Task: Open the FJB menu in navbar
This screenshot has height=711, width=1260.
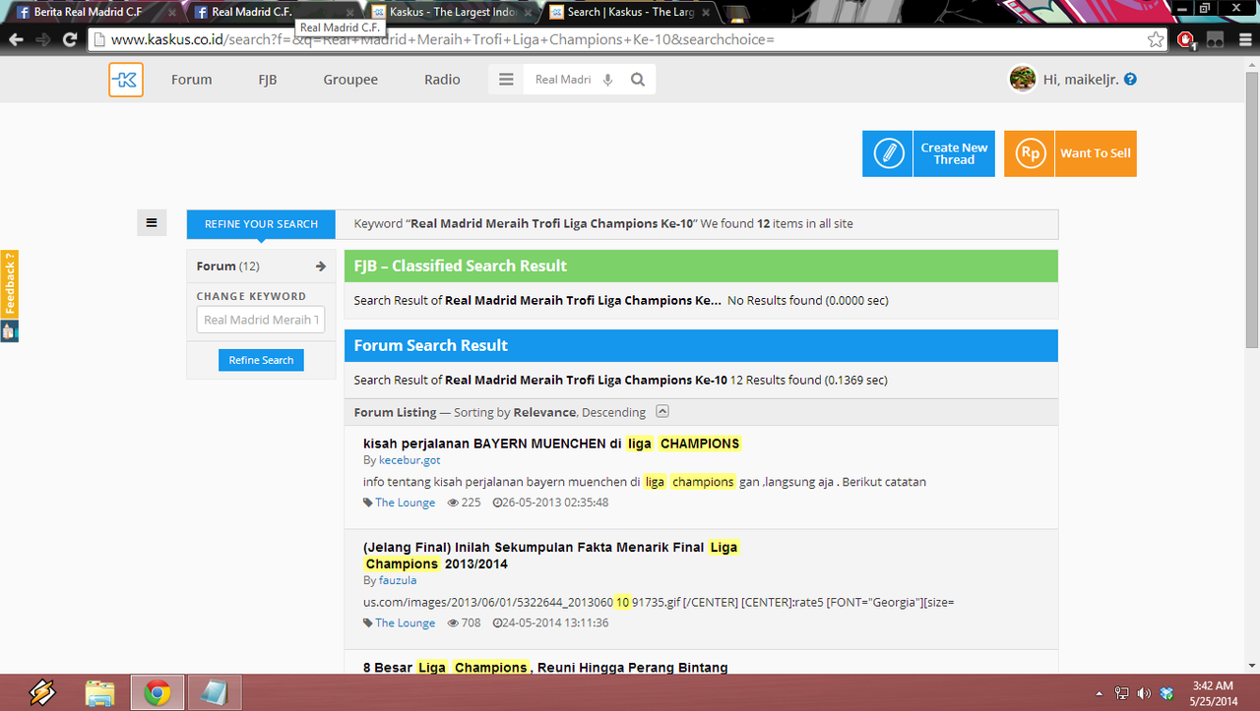Action: (x=268, y=80)
